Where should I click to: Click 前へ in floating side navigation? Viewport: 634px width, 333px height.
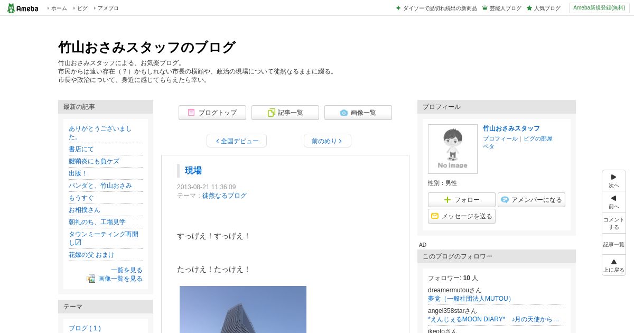point(614,202)
